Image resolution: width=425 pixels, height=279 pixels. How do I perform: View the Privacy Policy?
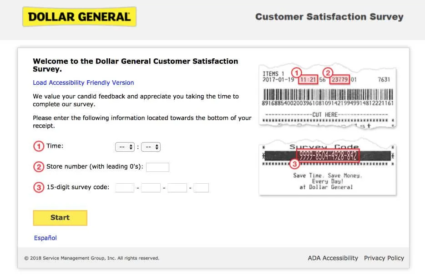click(384, 258)
